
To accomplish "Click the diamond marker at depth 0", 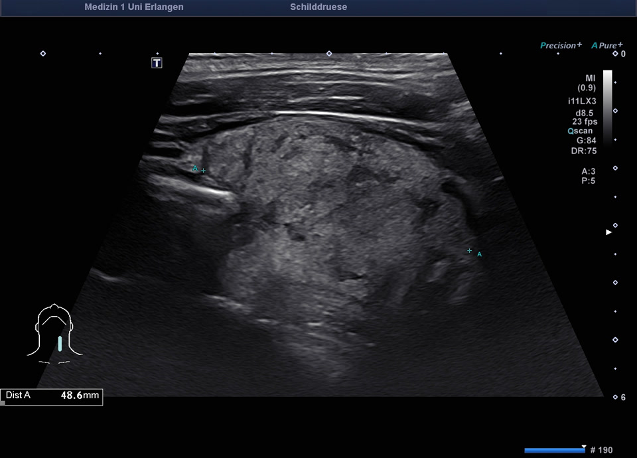I will [615, 54].
